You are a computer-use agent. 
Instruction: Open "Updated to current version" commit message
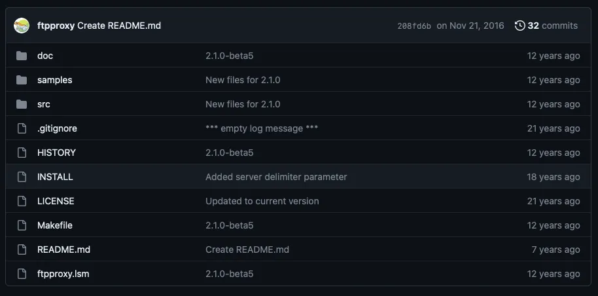pos(262,201)
